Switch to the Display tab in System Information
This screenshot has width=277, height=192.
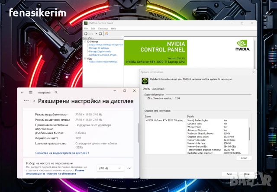pos(146,89)
